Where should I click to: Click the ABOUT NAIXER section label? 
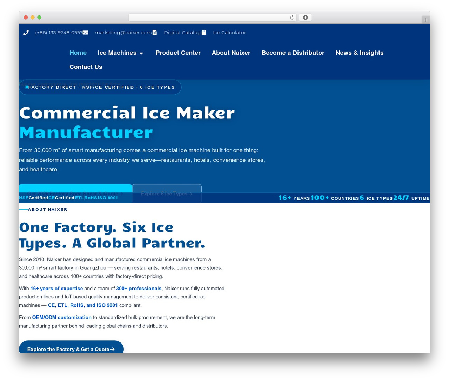point(47,210)
